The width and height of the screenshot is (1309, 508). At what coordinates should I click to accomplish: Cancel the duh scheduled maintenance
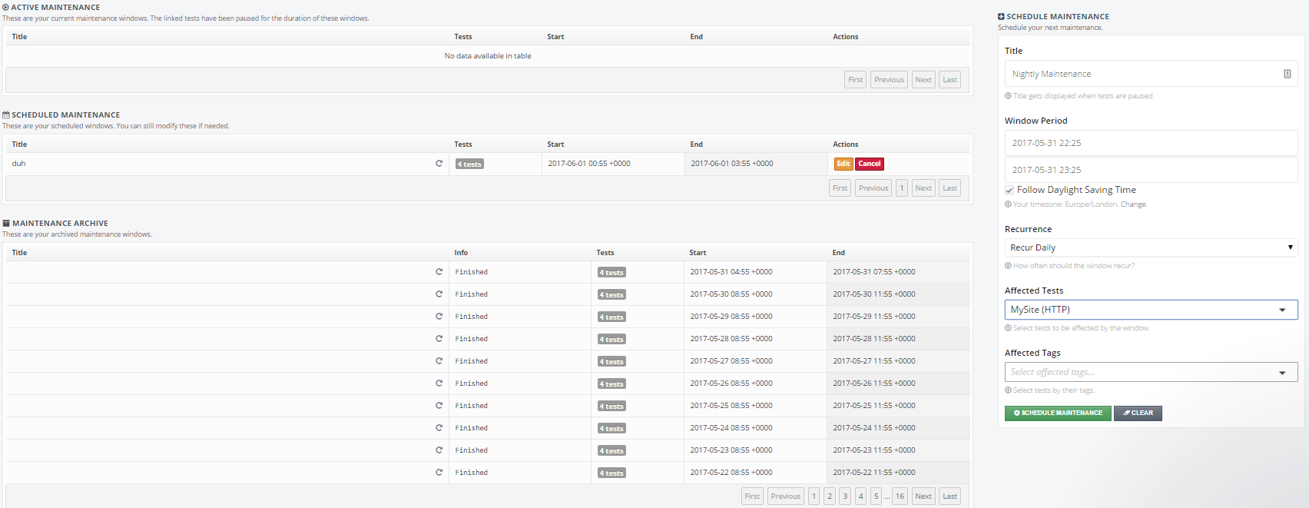(x=870, y=164)
